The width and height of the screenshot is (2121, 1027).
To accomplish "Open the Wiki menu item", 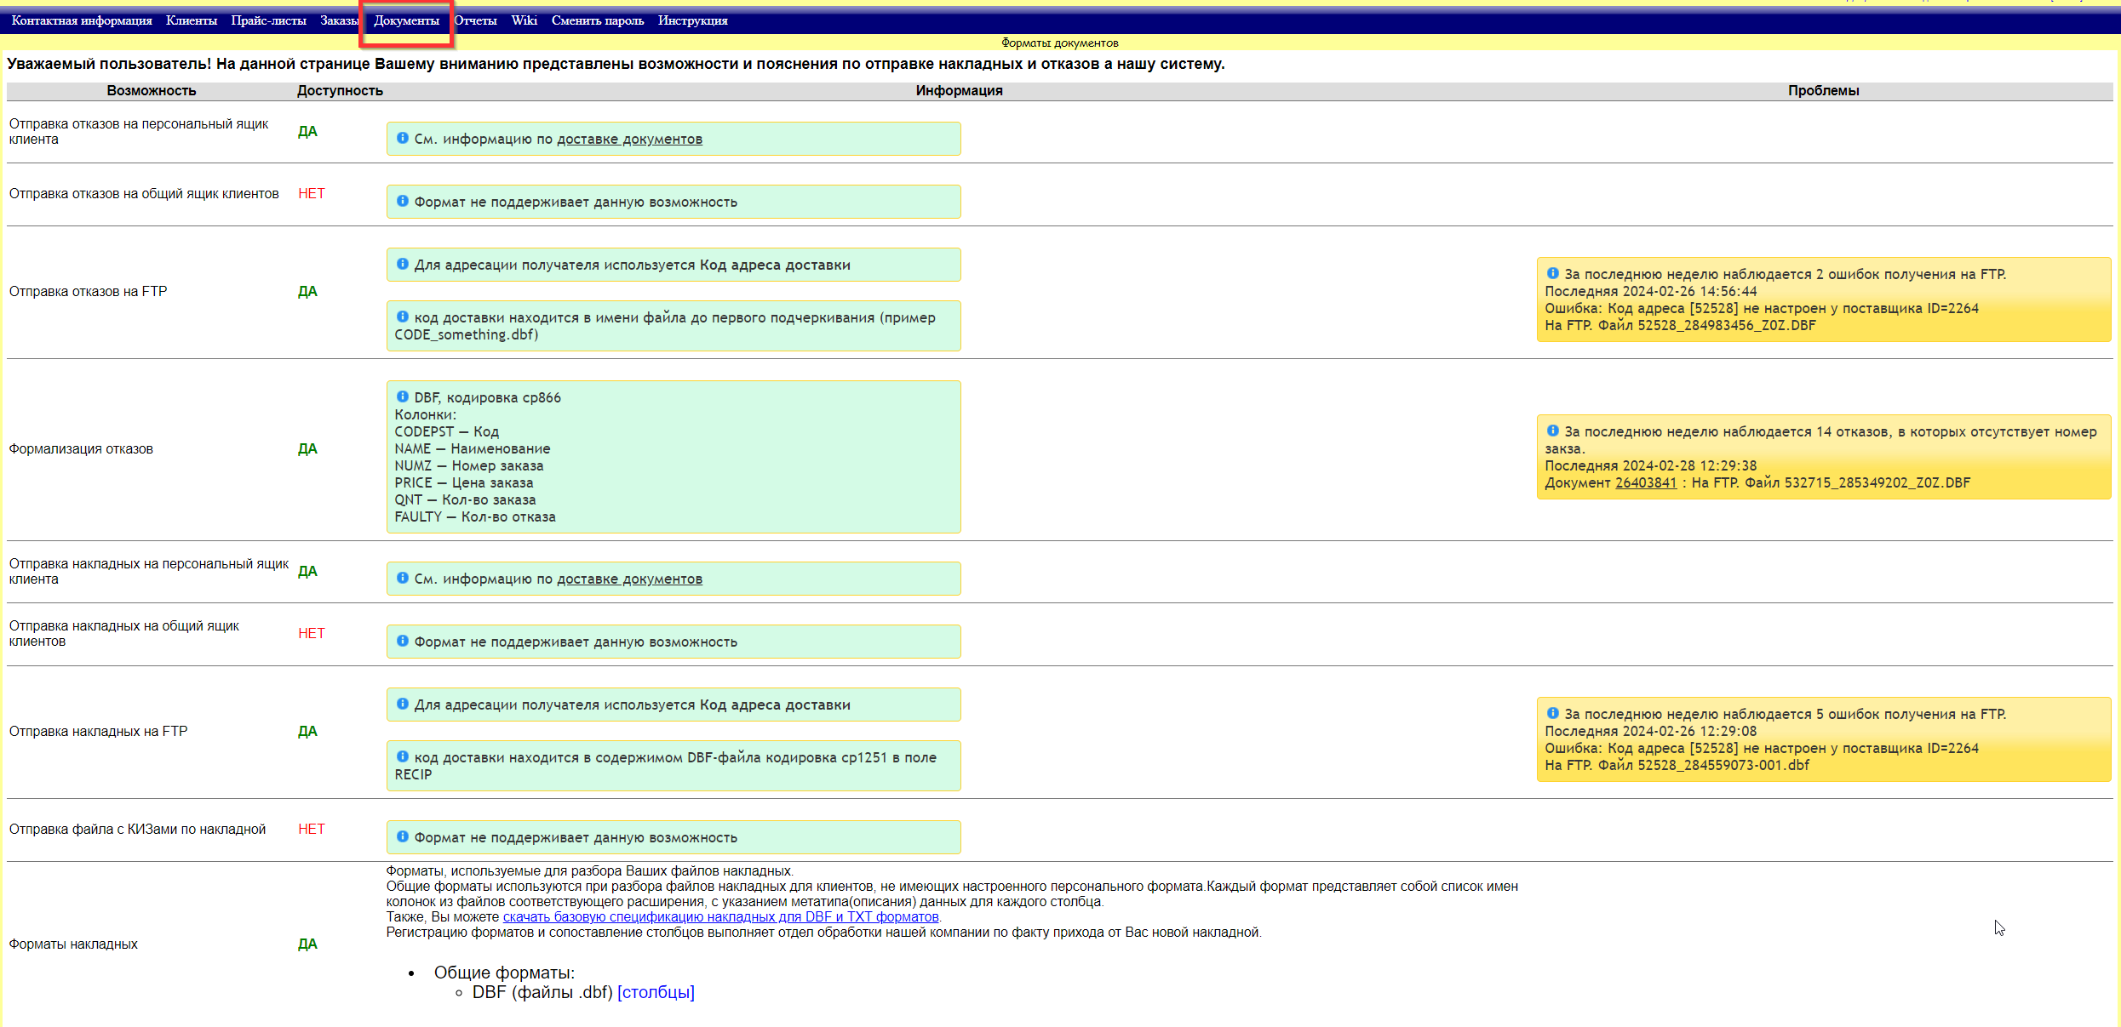I will coord(525,20).
